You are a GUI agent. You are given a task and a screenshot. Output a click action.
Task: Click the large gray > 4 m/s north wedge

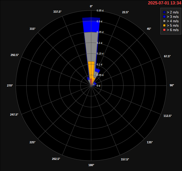coord(91,46)
